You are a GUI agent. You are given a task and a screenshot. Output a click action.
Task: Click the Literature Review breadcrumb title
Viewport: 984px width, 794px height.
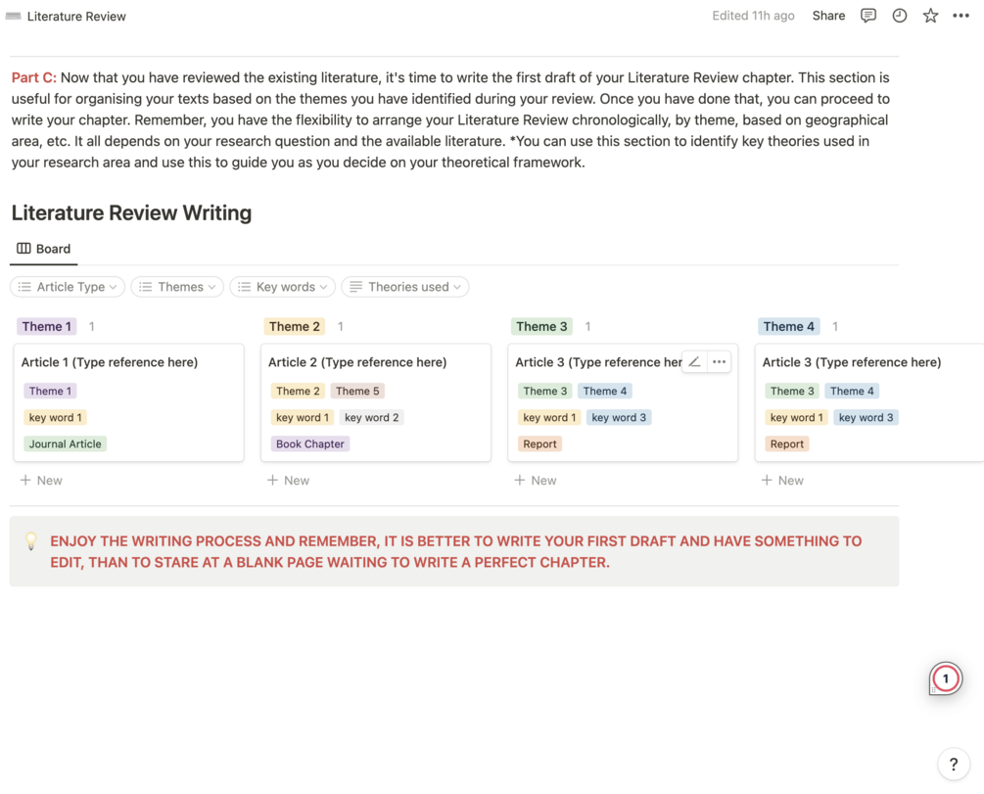(x=76, y=17)
